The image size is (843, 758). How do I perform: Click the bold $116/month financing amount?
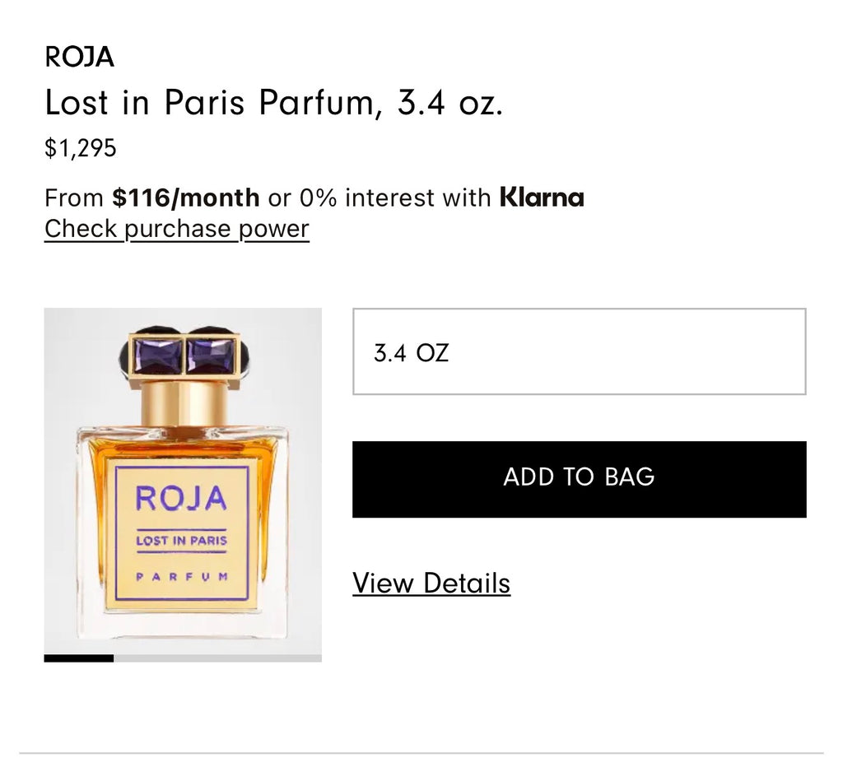[185, 198]
